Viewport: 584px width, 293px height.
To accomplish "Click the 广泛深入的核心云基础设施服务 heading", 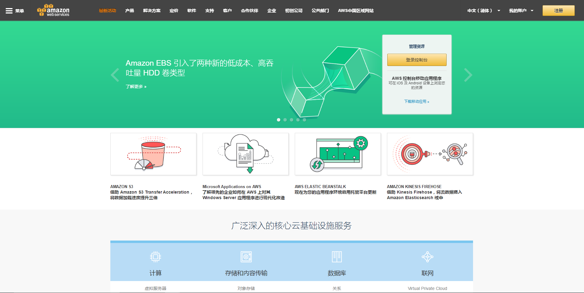I will click(291, 226).
